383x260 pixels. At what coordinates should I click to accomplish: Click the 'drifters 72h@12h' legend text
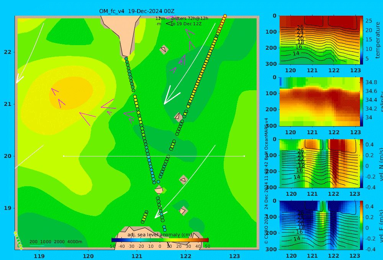pyautogui.click(x=190, y=18)
